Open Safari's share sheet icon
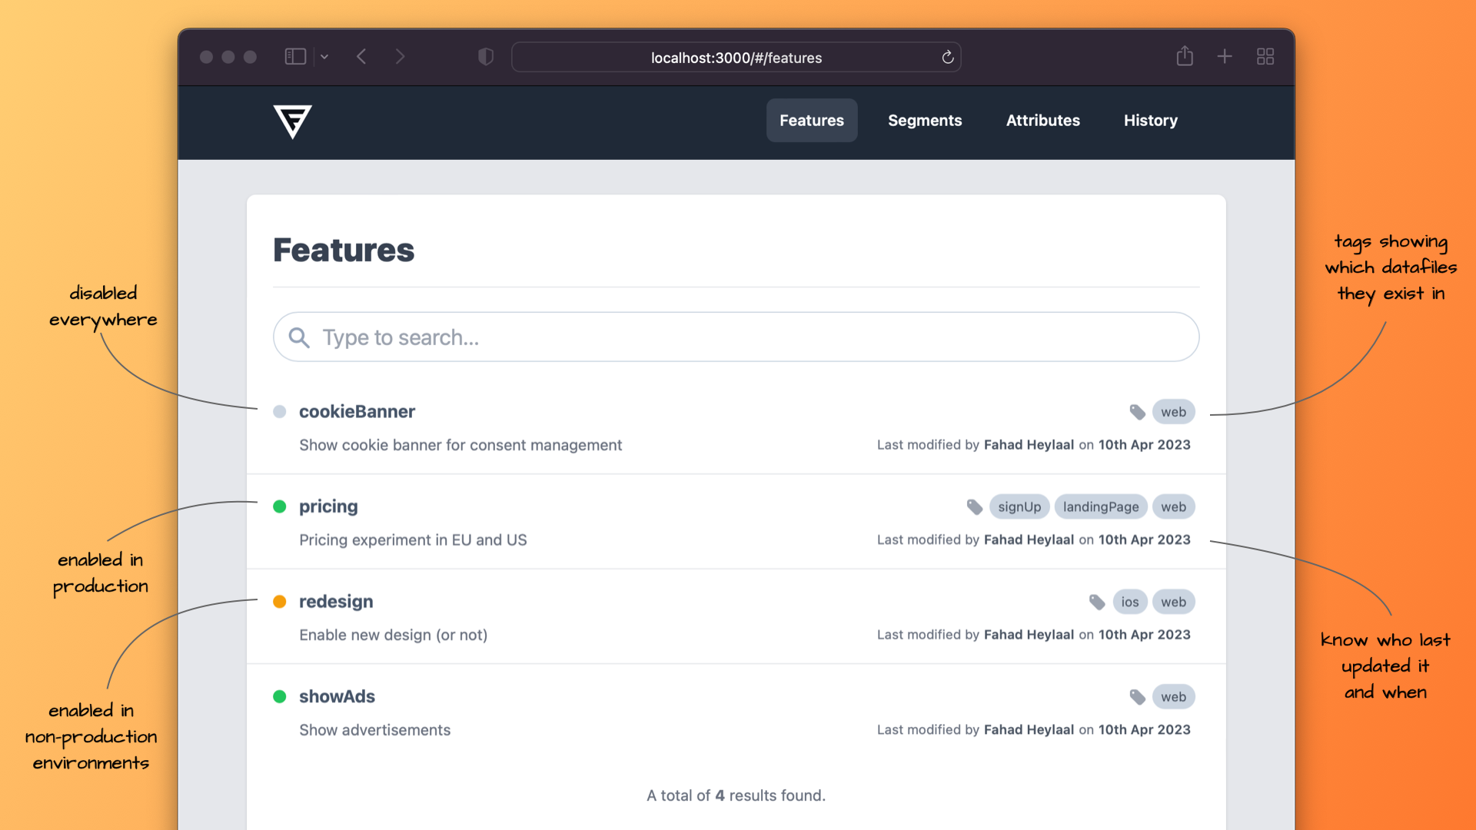The width and height of the screenshot is (1476, 830). (x=1185, y=56)
